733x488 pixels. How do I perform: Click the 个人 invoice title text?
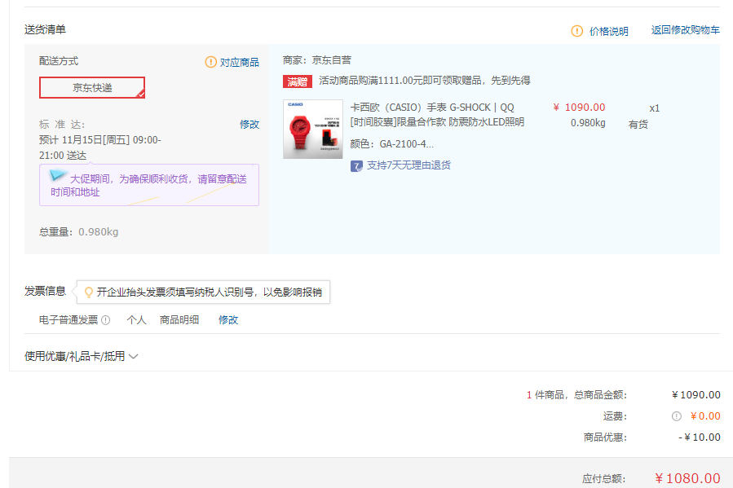pos(136,320)
